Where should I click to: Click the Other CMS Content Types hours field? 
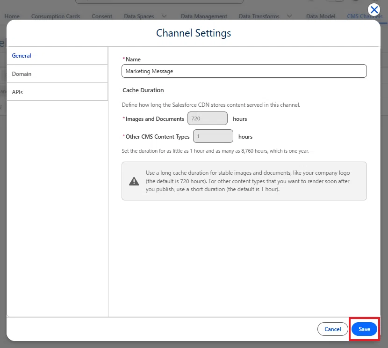click(x=213, y=136)
